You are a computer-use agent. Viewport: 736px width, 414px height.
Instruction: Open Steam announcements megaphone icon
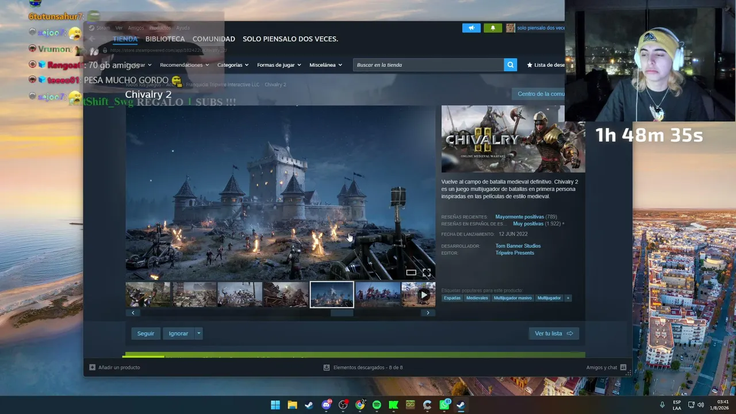click(471, 28)
